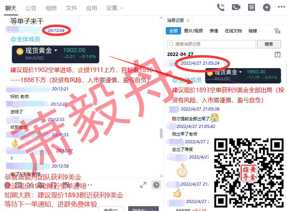Open the group class (课) icon
This screenshot has width=287, height=211.
pyautogui.click(x=251, y=7)
